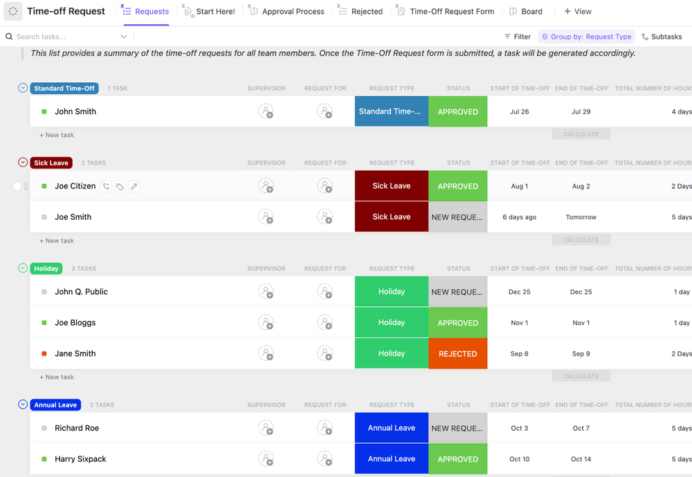Open the Harry Sixpack task name
Screen dimensions: 692x477
80,459
